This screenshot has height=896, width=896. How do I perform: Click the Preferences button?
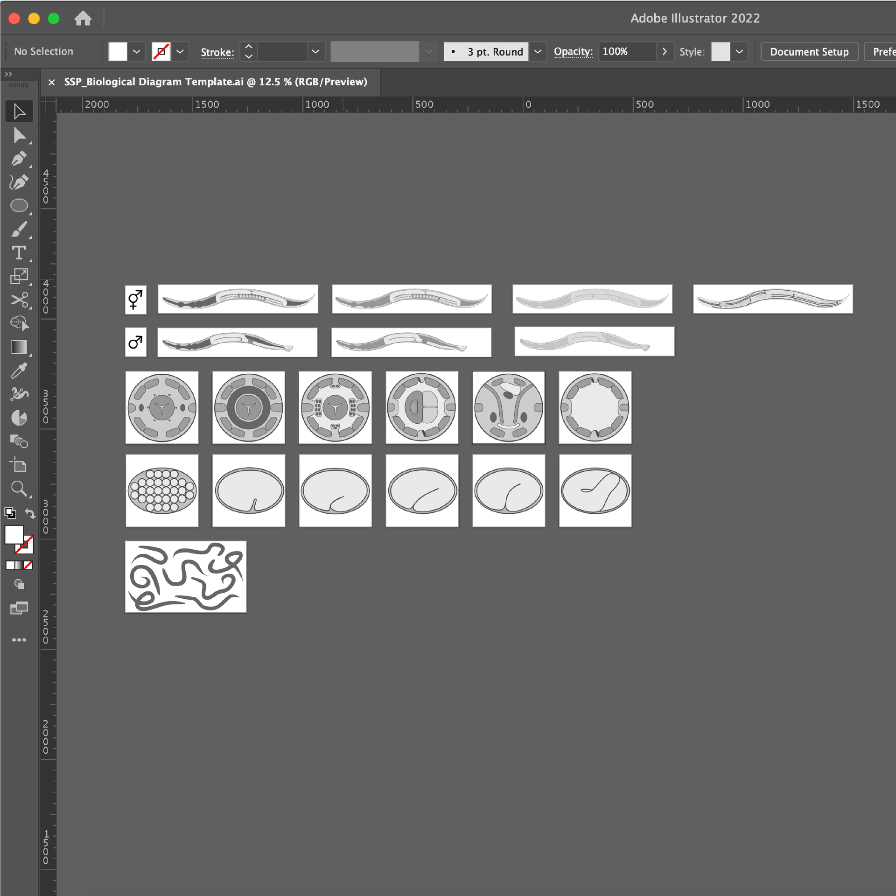coord(880,52)
